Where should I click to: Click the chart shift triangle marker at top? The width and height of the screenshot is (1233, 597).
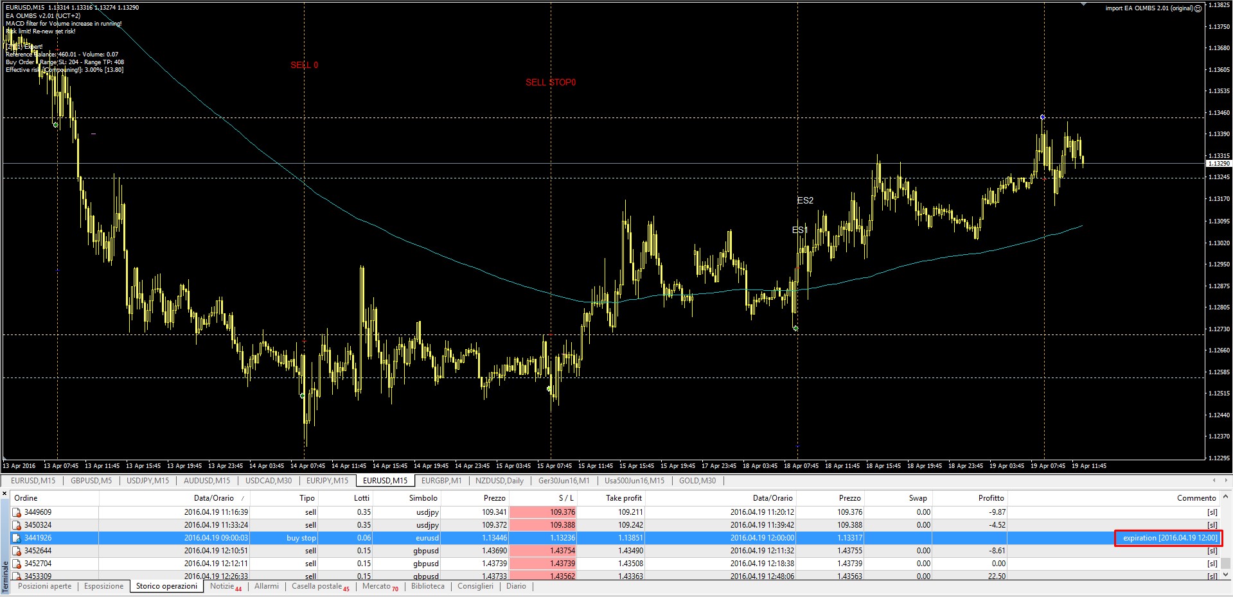pyautogui.click(x=1084, y=4)
